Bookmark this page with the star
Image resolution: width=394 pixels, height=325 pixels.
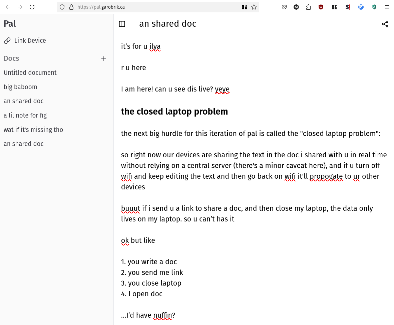coord(254,7)
